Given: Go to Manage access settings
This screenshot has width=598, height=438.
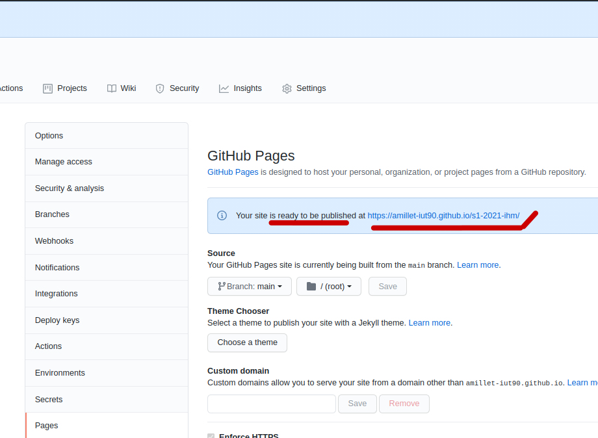Looking at the screenshot, I should pos(64,162).
